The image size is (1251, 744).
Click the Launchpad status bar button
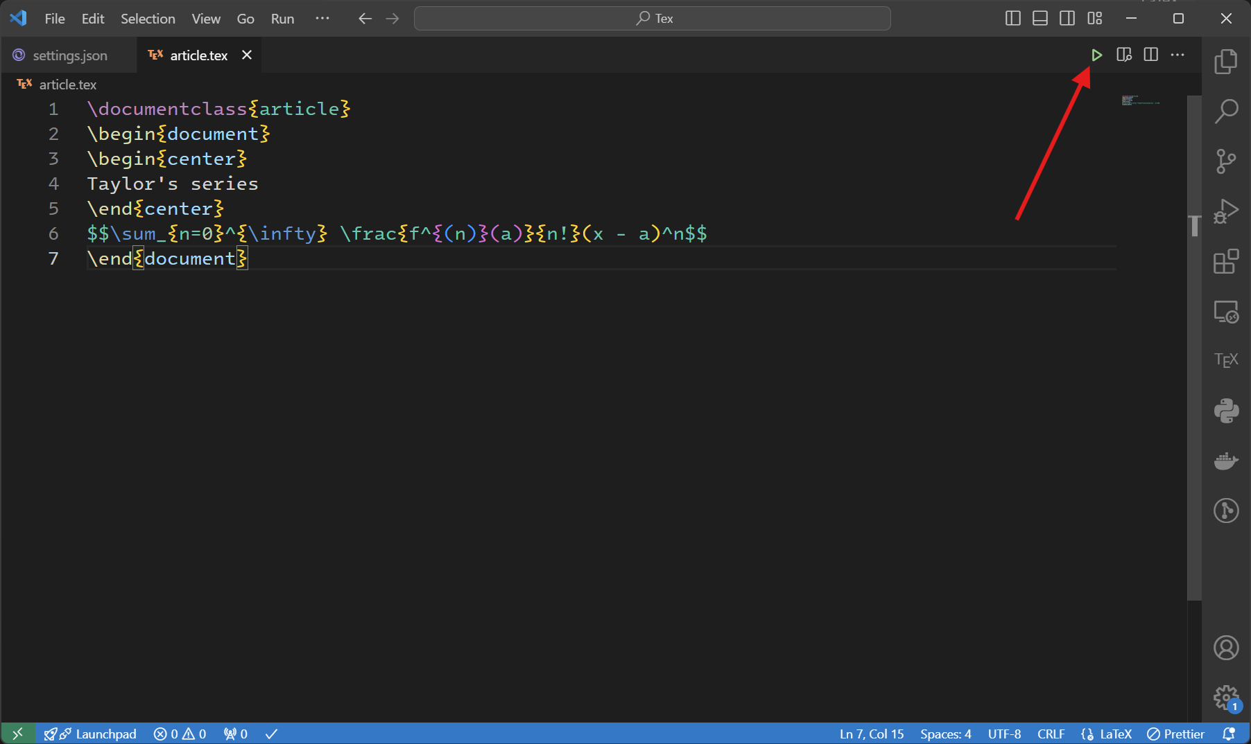click(97, 734)
